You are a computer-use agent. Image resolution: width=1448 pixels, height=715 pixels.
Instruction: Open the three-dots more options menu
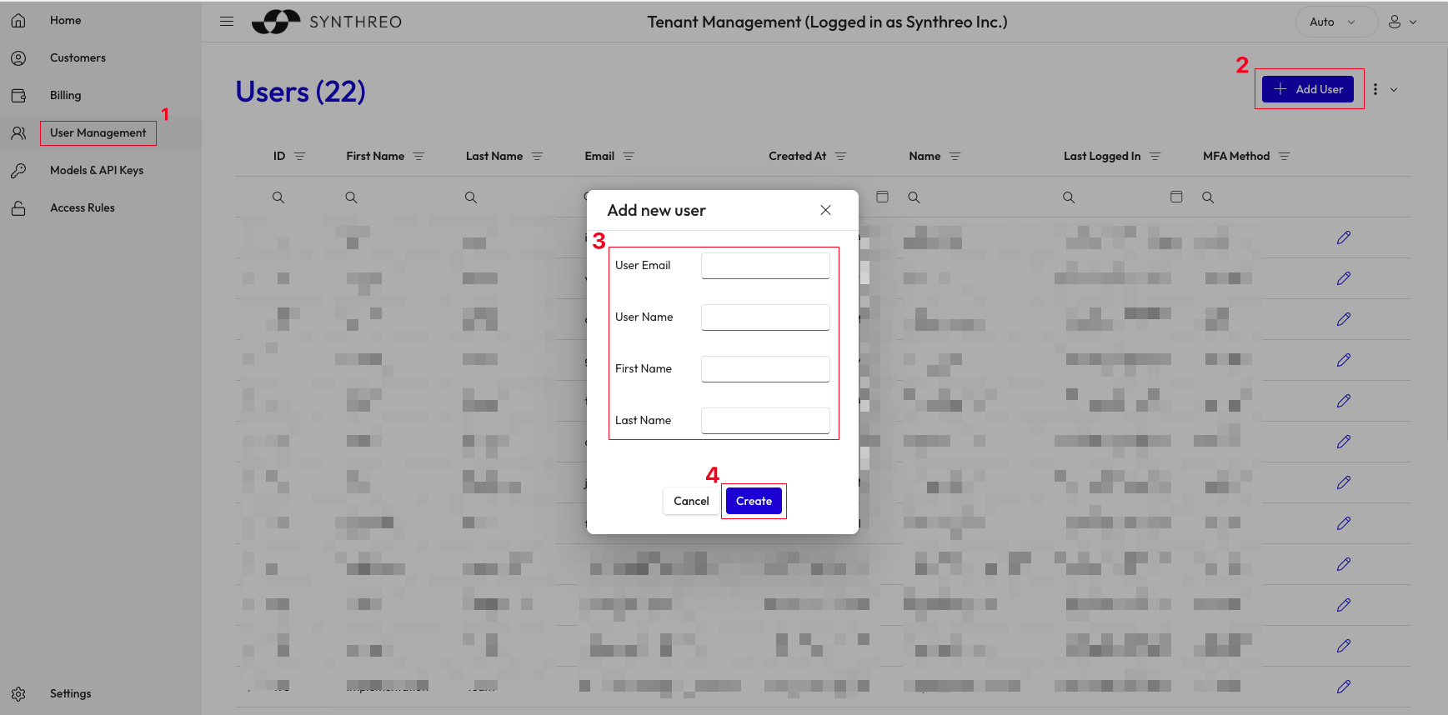pyautogui.click(x=1375, y=89)
